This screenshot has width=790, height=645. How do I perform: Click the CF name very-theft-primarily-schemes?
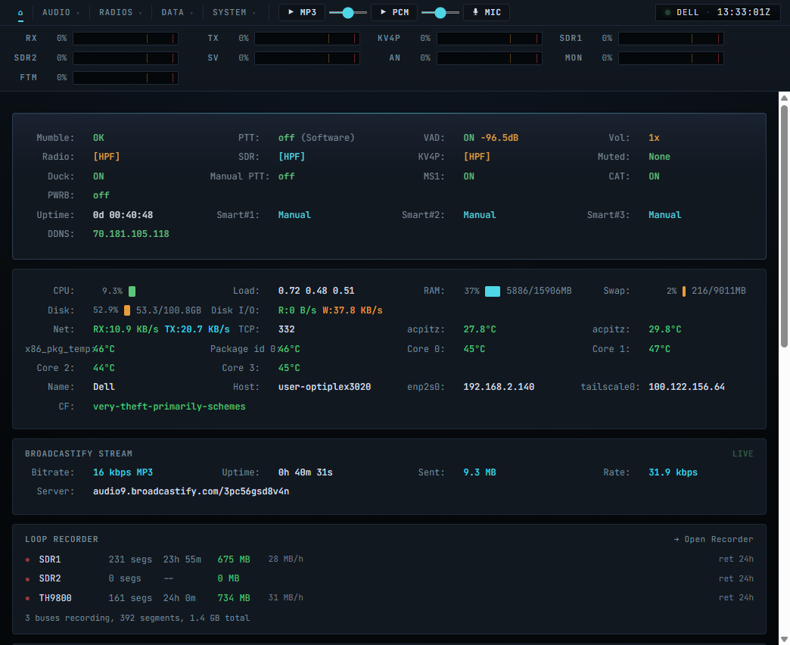[x=170, y=407]
